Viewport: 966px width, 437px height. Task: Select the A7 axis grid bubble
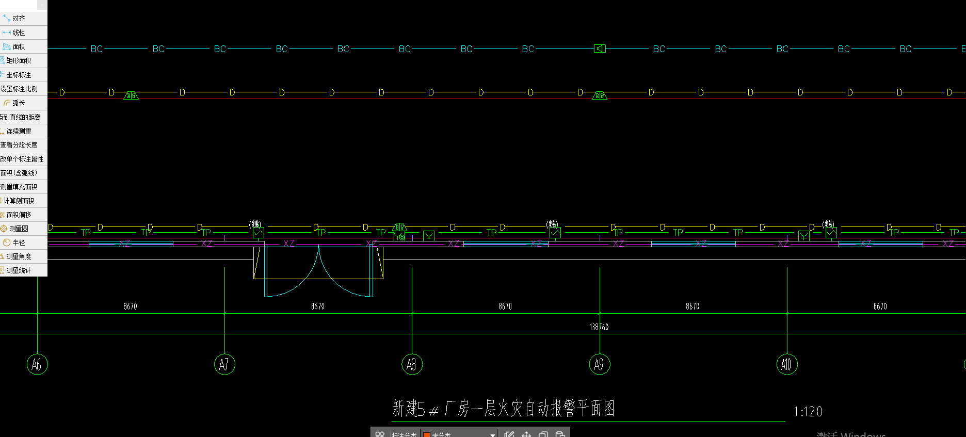tap(224, 364)
